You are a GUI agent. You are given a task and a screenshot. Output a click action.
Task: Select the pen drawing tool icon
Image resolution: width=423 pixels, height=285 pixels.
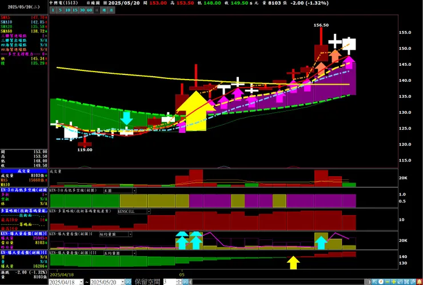coord(413,282)
